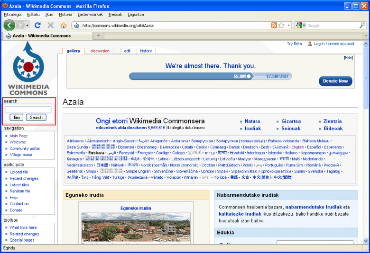Open What links here in toolbox
Viewport: 370px width, 253px height.
coord(23,227)
